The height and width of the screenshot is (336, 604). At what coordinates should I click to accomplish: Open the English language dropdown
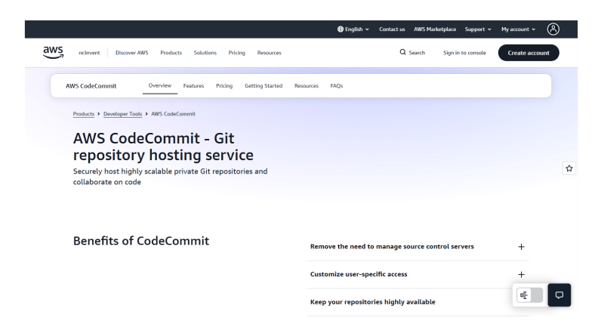pos(353,29)
